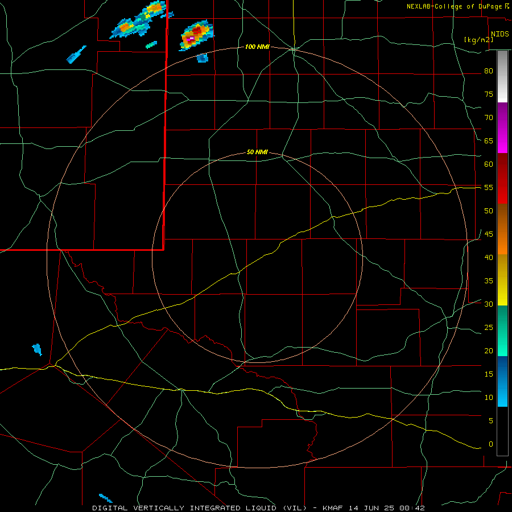The width and height of the screenshot is (512, 512).
Task: Click the KMAF 14 JUN 25 00:42 timestamp
Action: click(x=374, y=508)
